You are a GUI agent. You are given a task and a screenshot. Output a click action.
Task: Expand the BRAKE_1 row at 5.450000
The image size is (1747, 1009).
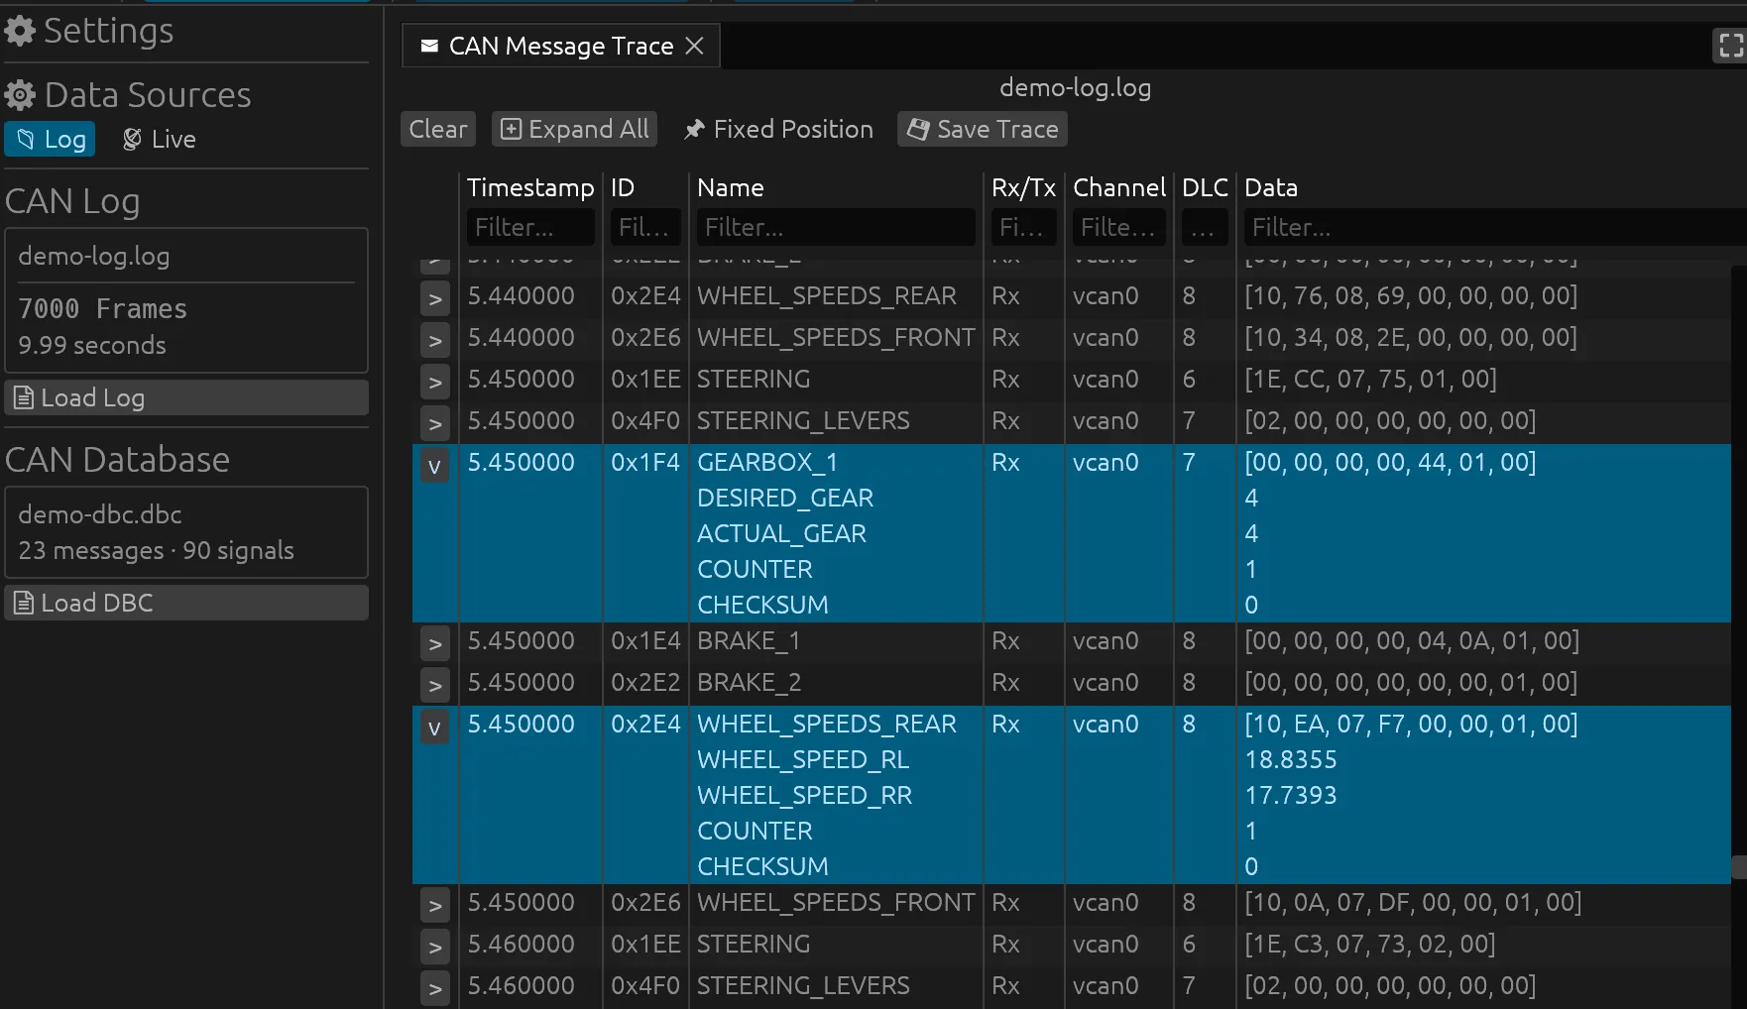tap(434, 642)
